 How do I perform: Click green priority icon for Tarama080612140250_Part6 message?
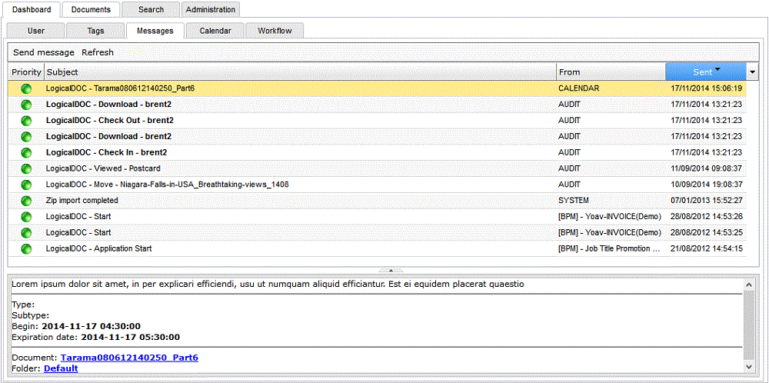[26, 88]
